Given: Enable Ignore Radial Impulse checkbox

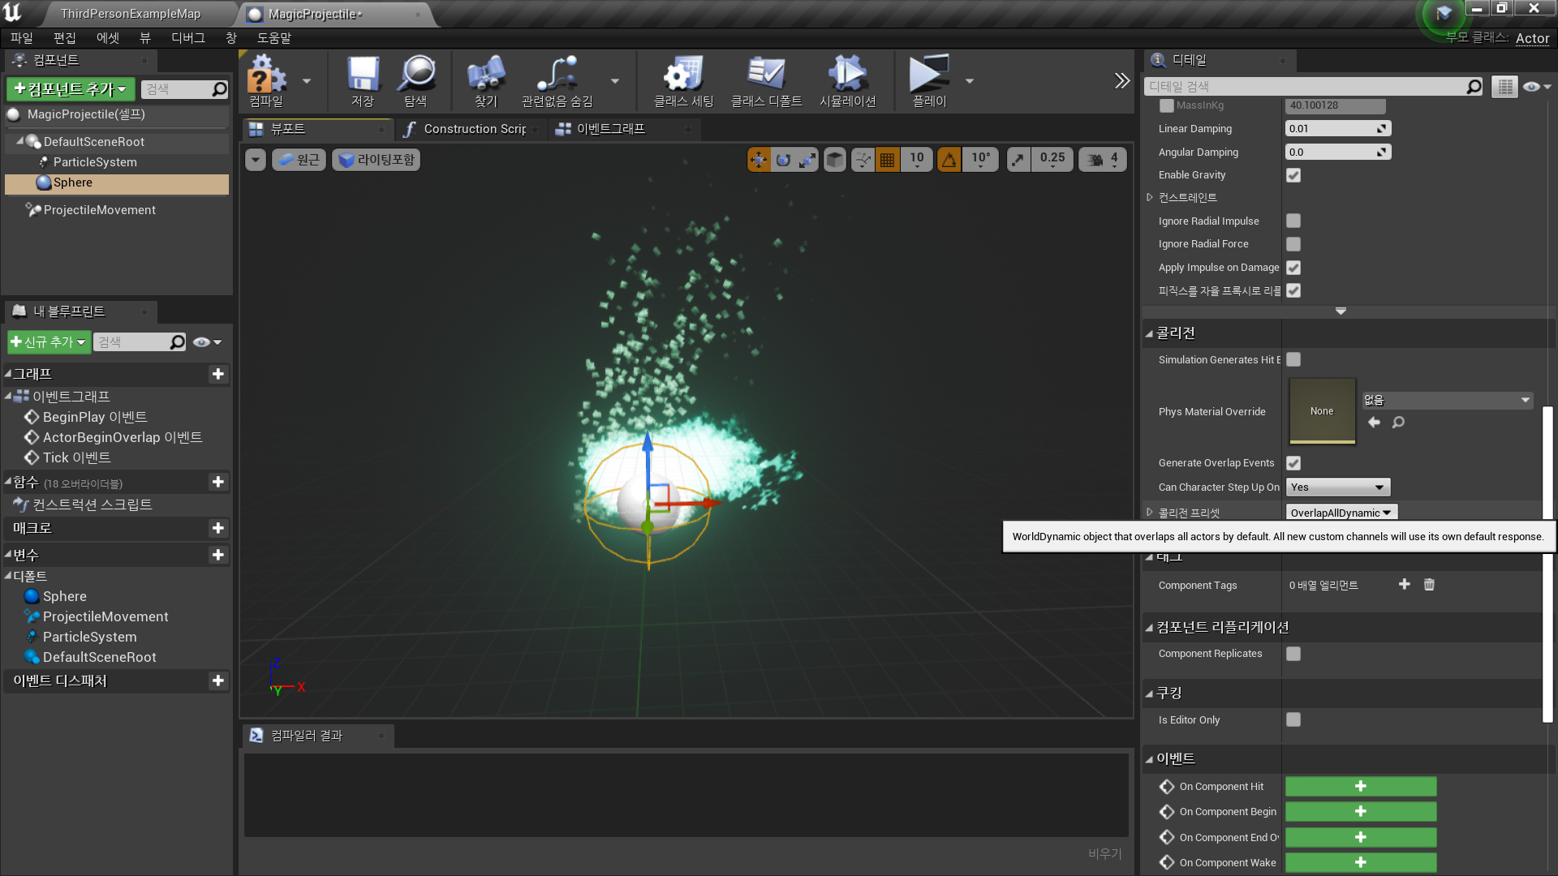Looking at the screenshot, I should [x=1293, y=221].
